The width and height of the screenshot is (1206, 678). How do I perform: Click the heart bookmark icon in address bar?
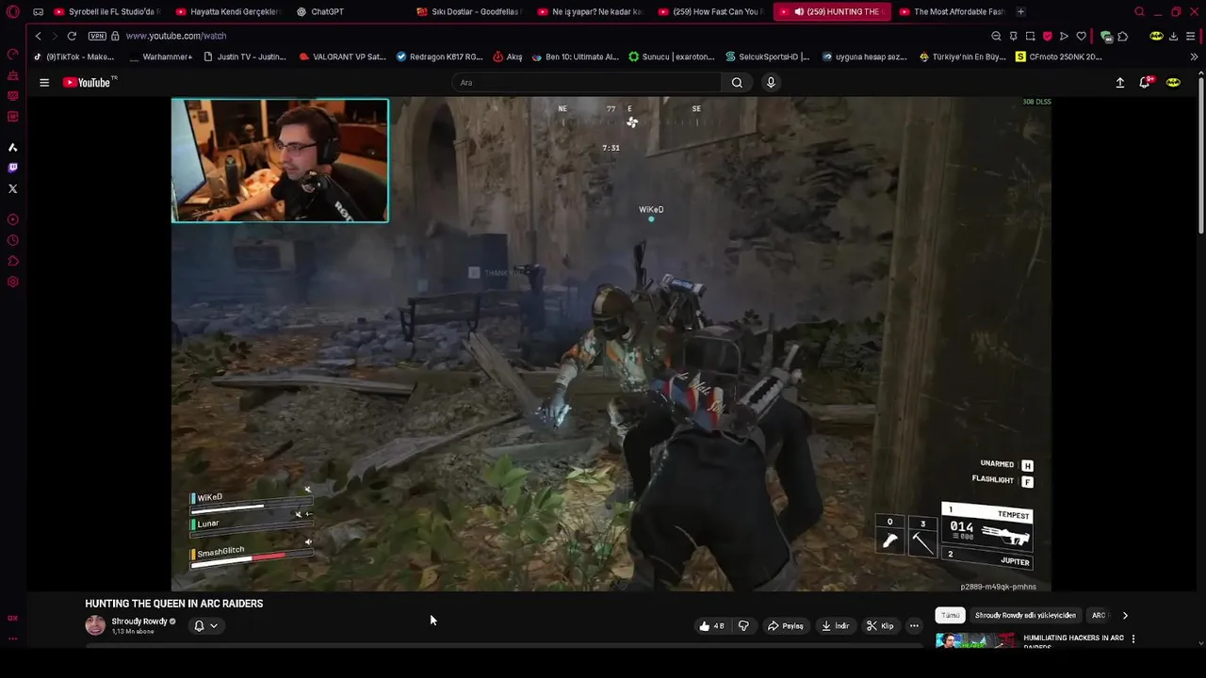pyautogui.click(x=1081, y=36)
